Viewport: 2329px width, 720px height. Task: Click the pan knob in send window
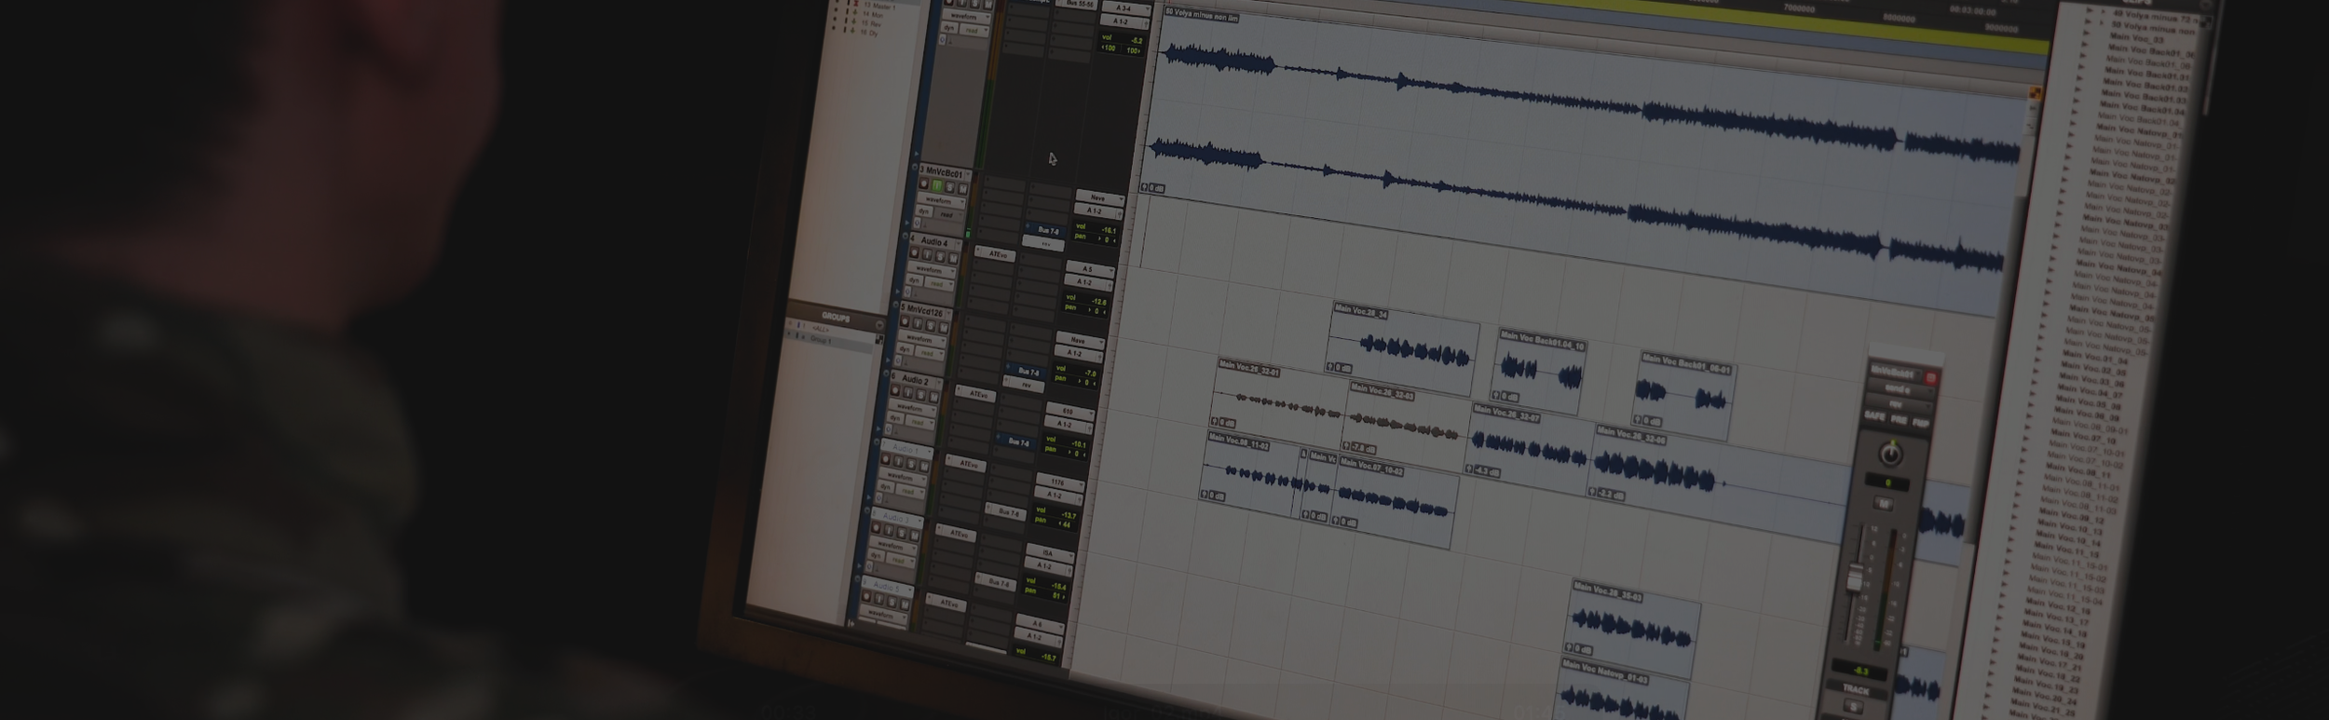click(1891, 454)
